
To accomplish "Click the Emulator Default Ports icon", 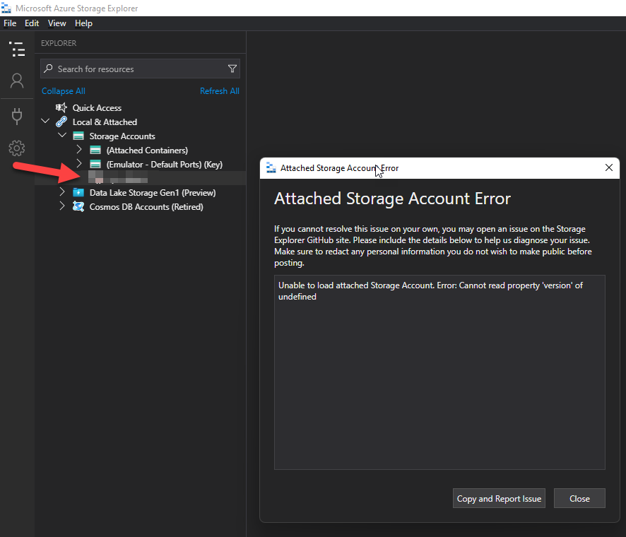I will [94, 164].
